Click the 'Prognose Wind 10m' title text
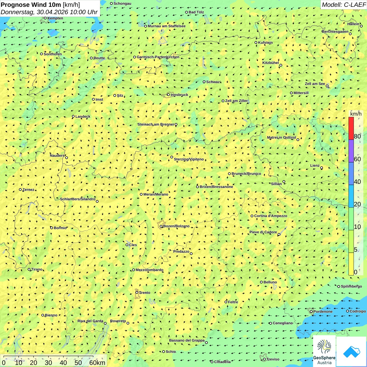 31,5
